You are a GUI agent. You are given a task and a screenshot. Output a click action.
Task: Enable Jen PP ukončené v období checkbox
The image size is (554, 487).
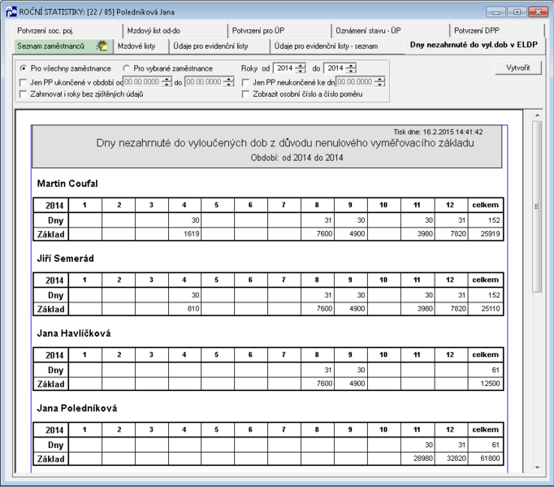pyautogui.click(x=24, y=82)
